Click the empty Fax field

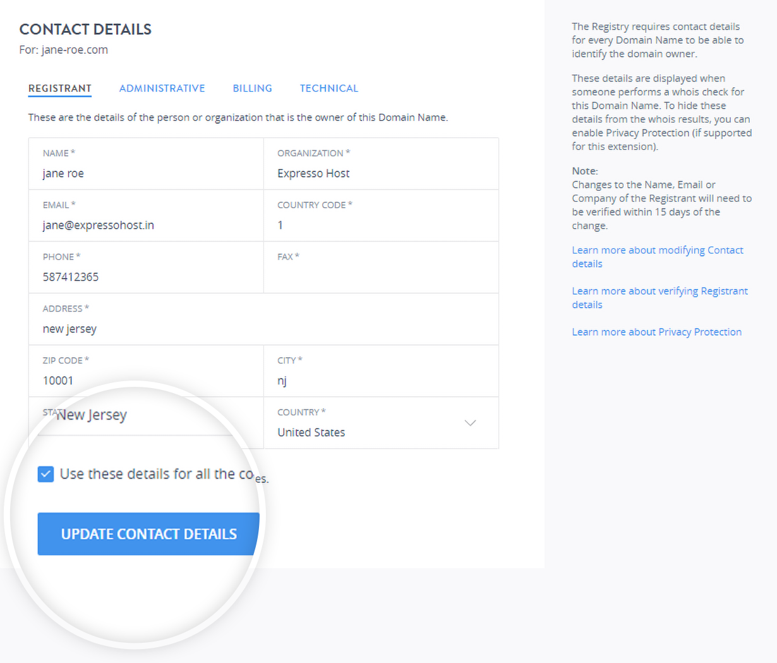[380, 277]
